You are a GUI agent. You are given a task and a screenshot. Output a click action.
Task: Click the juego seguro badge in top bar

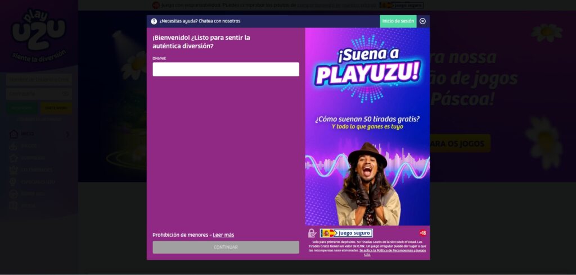pyautogui.click(x=408, y=5)
